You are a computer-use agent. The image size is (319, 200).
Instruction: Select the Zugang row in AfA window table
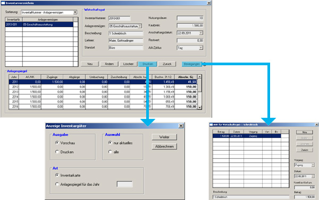pyautogui.click(x=247, y=136)
